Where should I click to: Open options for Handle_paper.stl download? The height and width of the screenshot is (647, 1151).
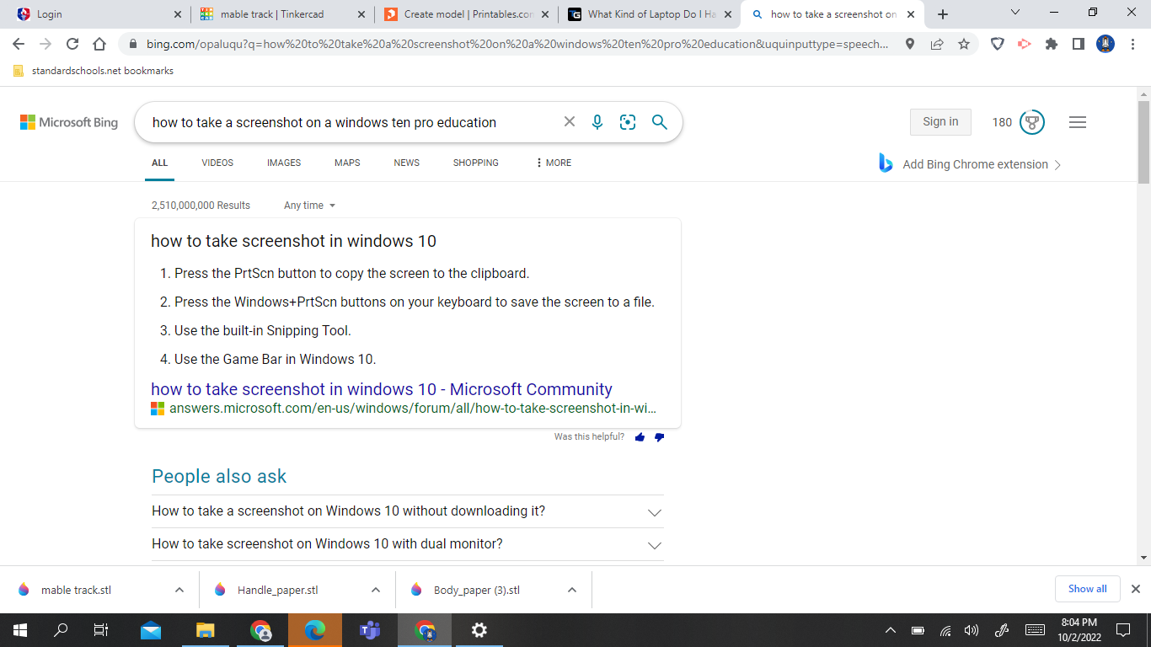tap(376, 590)
